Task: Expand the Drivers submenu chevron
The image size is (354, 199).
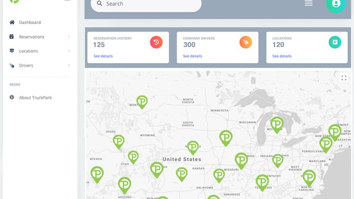Action: [x=69, y=65]
